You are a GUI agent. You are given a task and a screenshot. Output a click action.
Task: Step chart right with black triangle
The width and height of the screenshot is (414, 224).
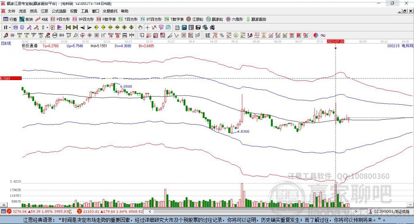pyautogui.click(x=89, y=27)
